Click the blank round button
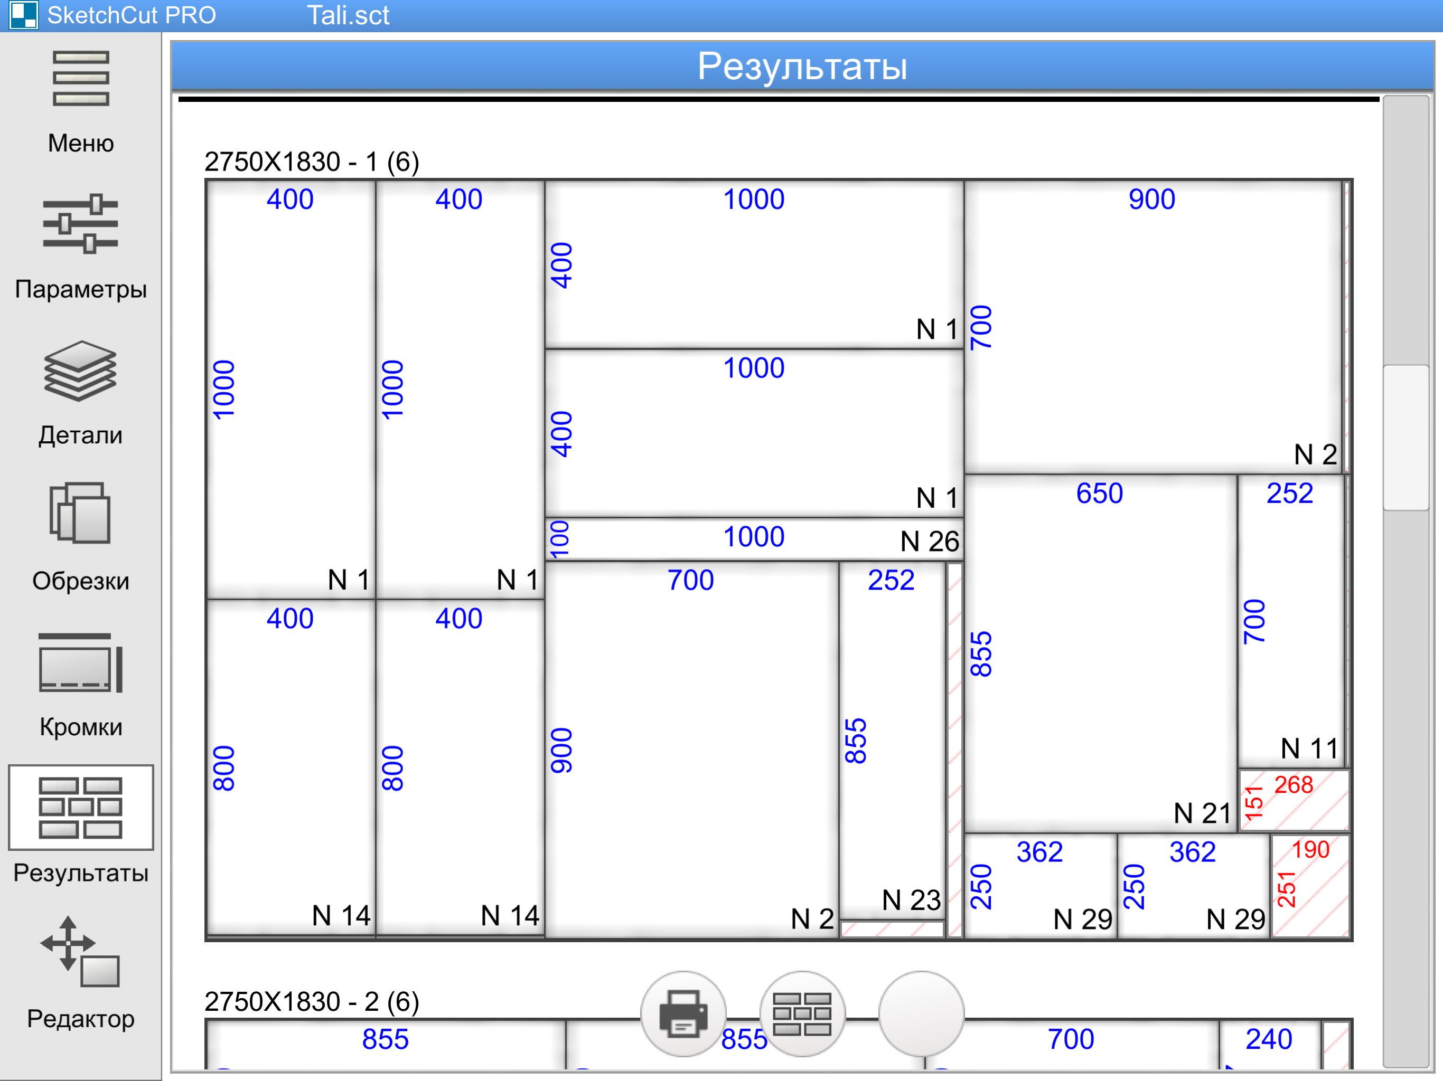 pyautogui.click(x=921, y=1014)
